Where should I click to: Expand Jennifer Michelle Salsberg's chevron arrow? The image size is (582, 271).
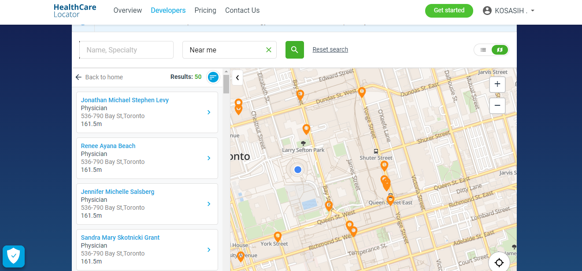(x=209, y=204)
